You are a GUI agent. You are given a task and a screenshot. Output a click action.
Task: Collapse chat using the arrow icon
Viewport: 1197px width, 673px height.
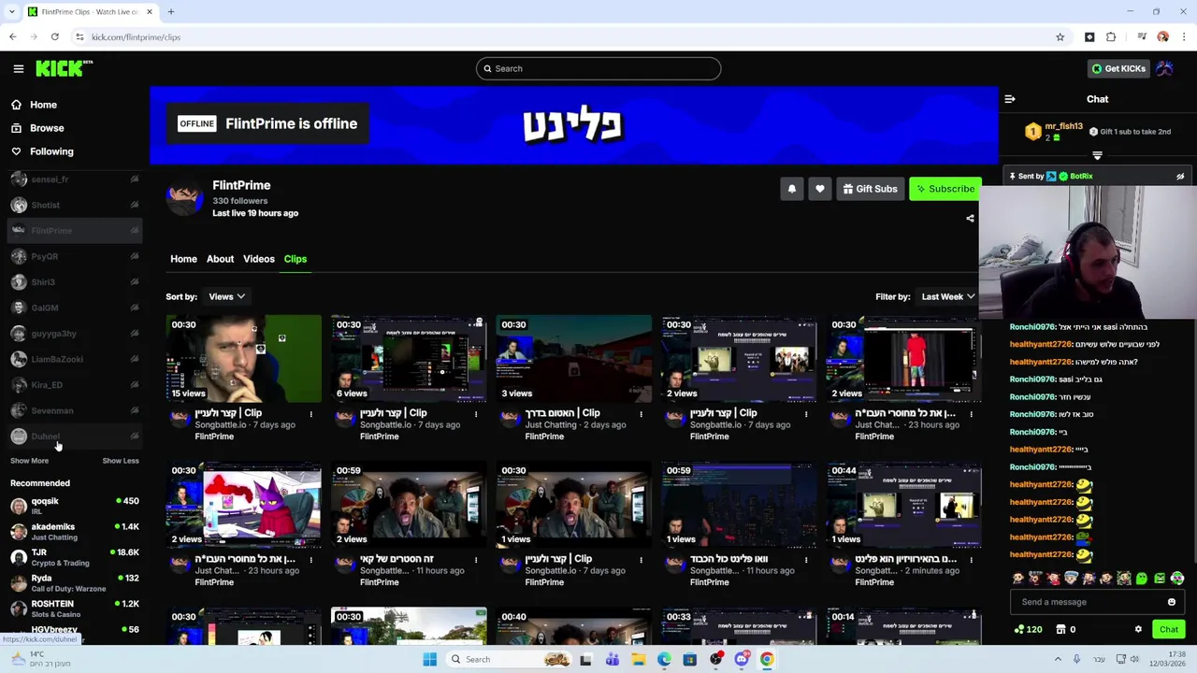1010,99
